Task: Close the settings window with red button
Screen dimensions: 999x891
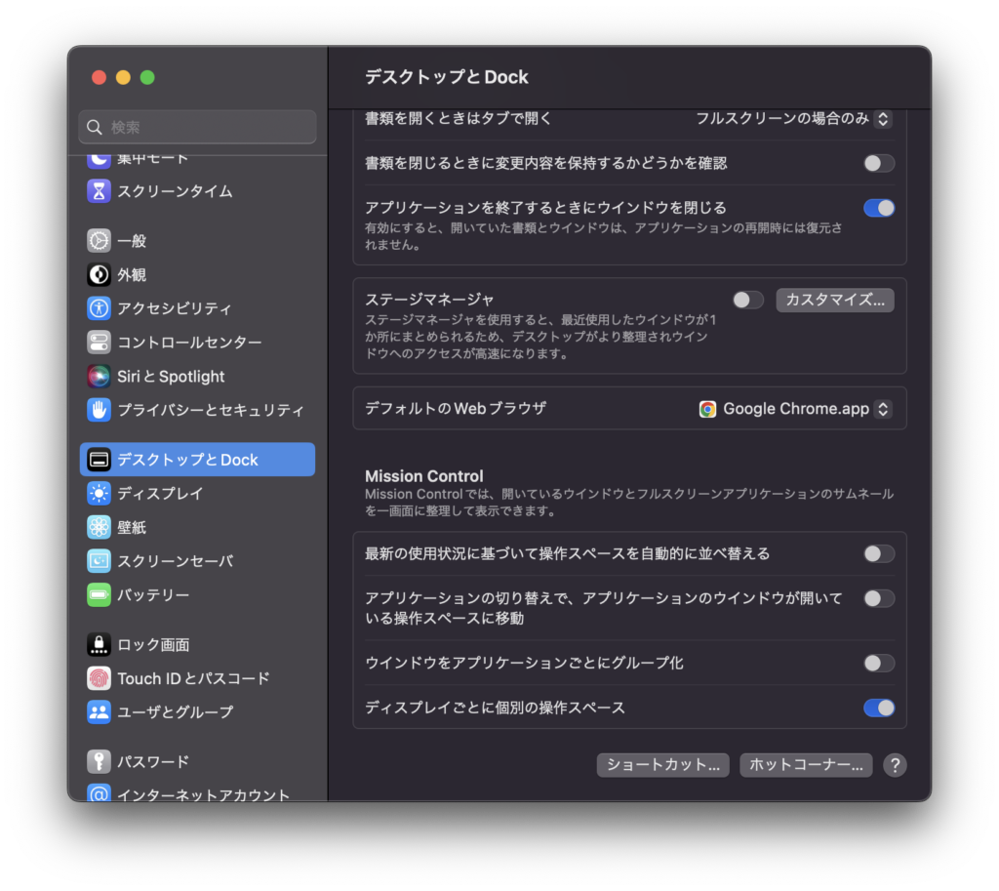Action: point(99,77)
